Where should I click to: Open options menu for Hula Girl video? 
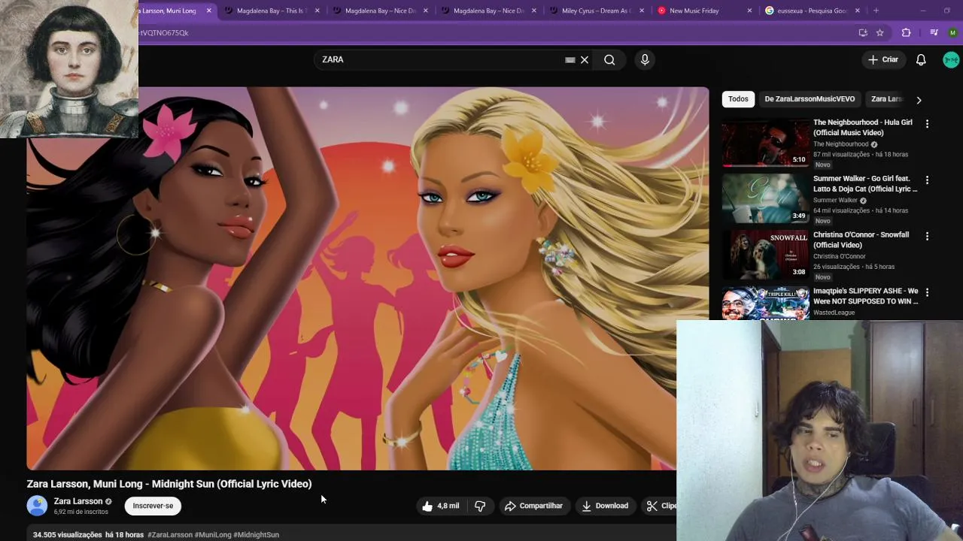[927, 123]
